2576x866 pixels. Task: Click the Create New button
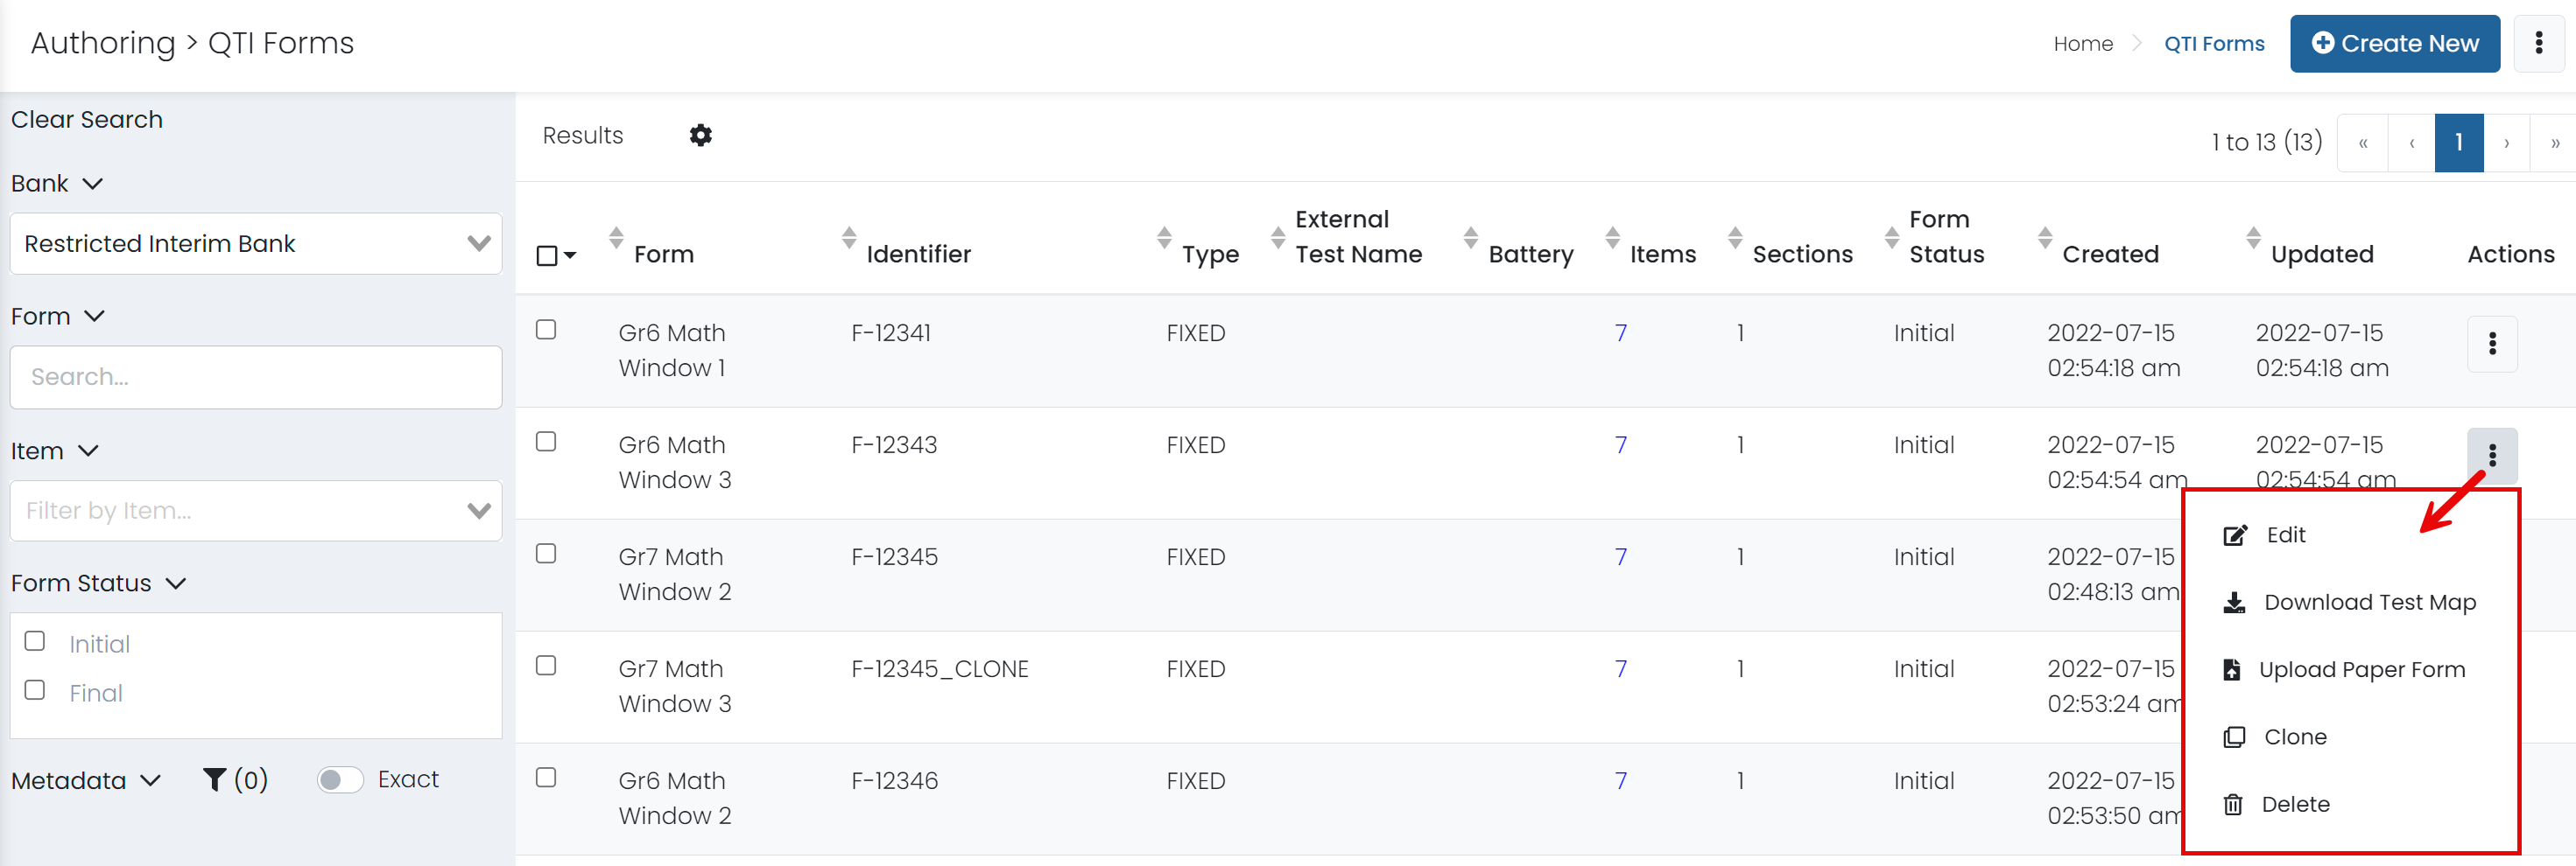(2394, 43)
